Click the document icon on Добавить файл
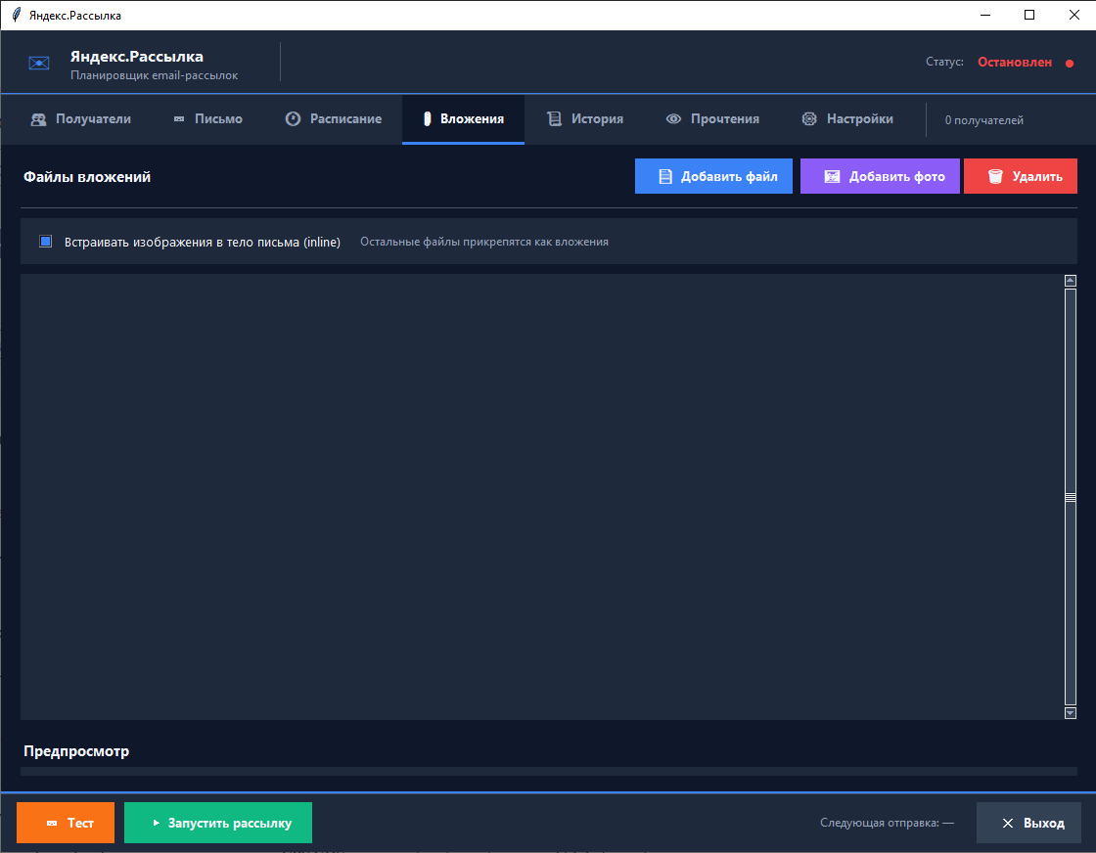This screenshot has width=1096, height=853. pyautogui.click(x=665, y=177)
